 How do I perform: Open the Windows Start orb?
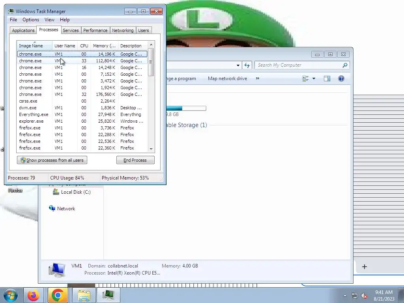[x=11, y=295]
